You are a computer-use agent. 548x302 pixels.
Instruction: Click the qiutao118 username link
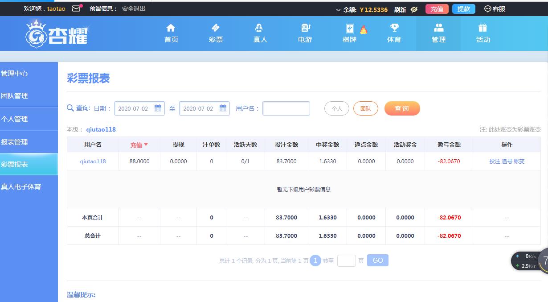[93, 161]
